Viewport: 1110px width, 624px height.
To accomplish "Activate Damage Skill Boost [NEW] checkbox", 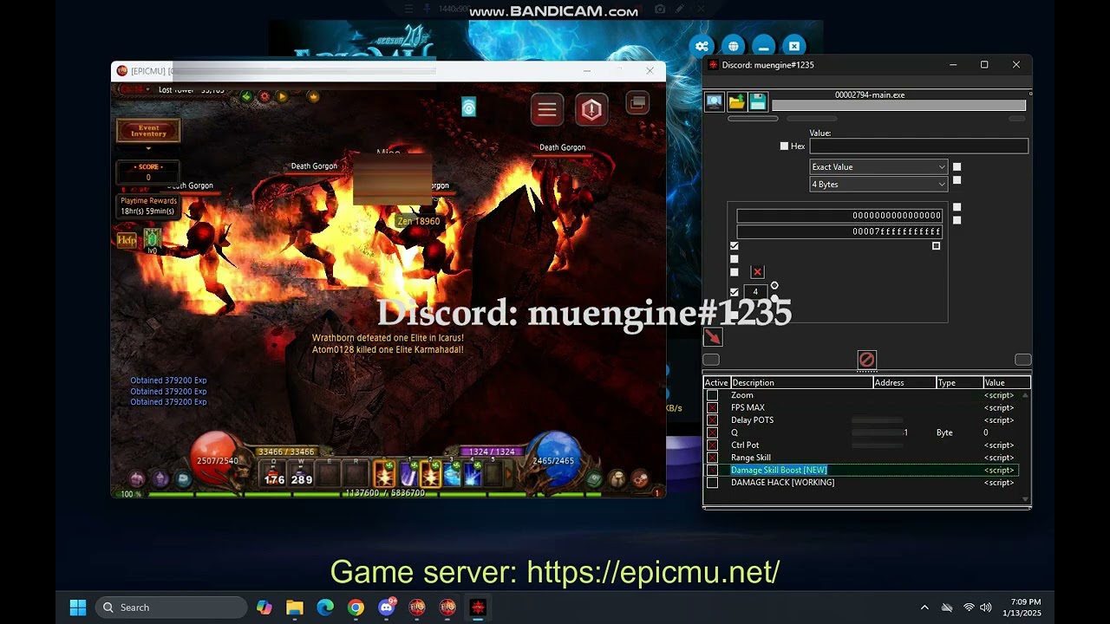I will coord(712,470).
